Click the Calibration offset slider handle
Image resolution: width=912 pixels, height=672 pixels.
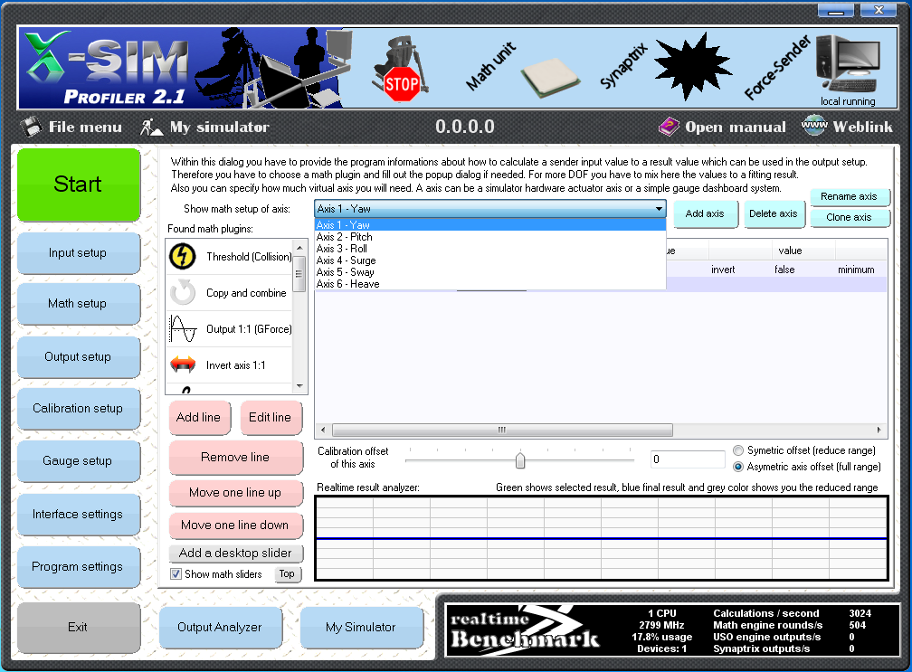pyautogui.click(x=520, y=460)
